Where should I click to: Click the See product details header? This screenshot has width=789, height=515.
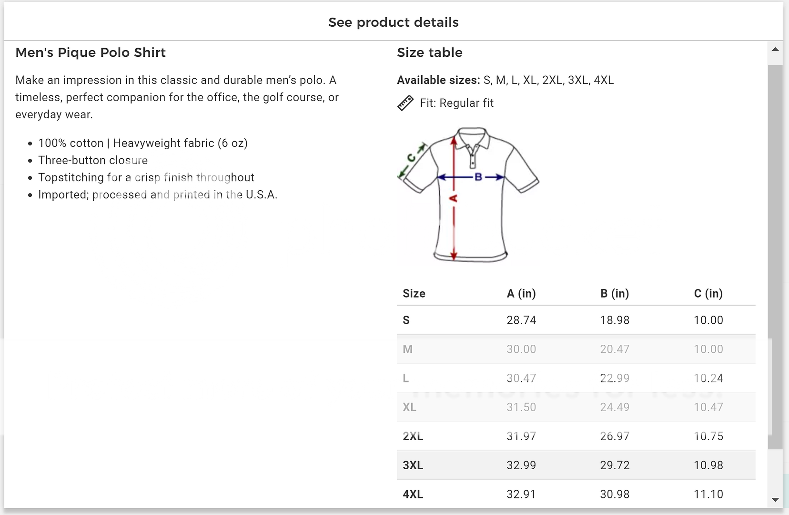point(393,22)
